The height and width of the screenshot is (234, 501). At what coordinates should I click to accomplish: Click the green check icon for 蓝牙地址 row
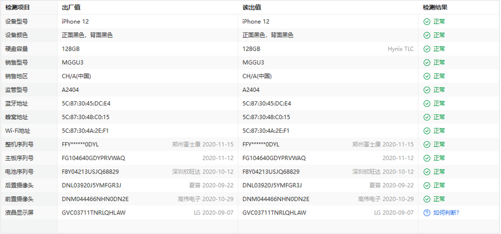tap(426, 104)
